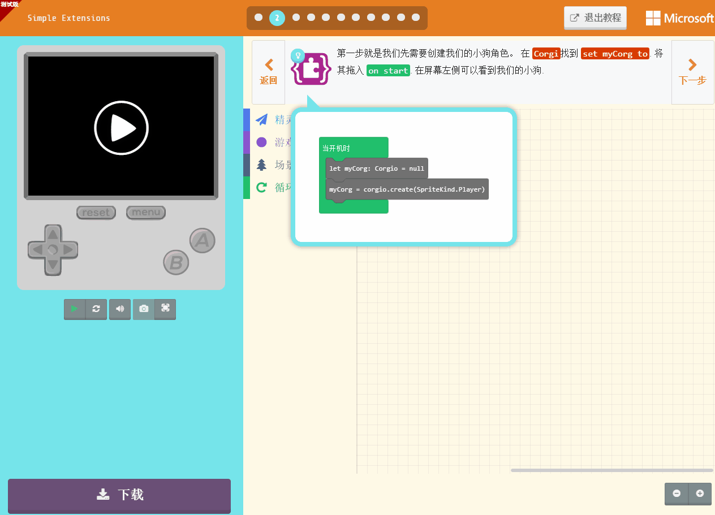Play the tutorial video
715x515 pixels.
(x=121, y=128)
